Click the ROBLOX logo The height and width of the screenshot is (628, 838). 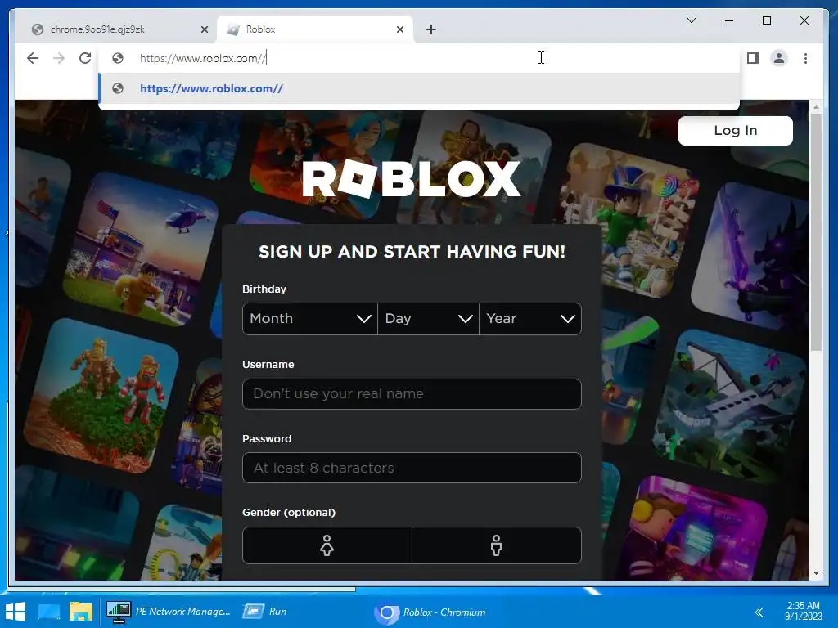coord(411,179)
